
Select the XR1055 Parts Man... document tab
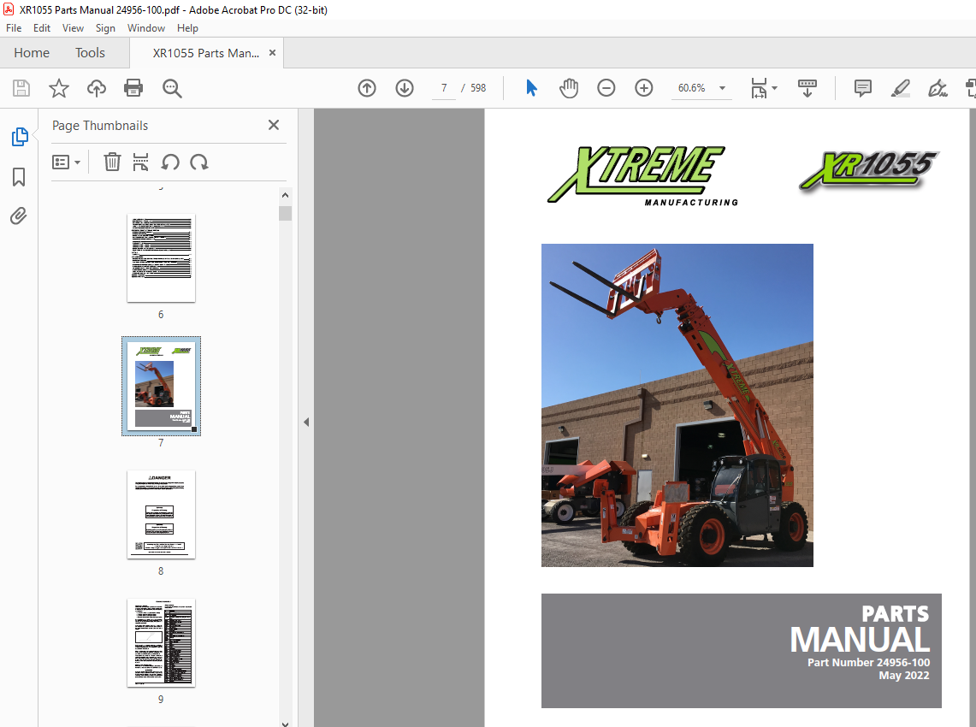(206, 53)
